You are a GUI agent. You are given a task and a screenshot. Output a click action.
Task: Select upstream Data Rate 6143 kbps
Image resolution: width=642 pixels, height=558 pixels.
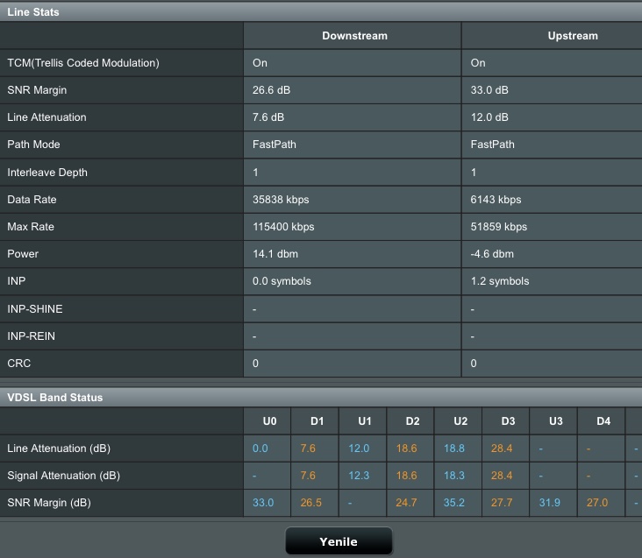coord(496,200)
